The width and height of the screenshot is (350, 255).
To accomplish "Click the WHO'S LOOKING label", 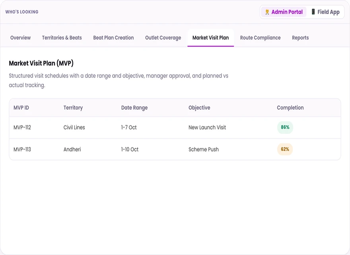I will click(22, 12).
